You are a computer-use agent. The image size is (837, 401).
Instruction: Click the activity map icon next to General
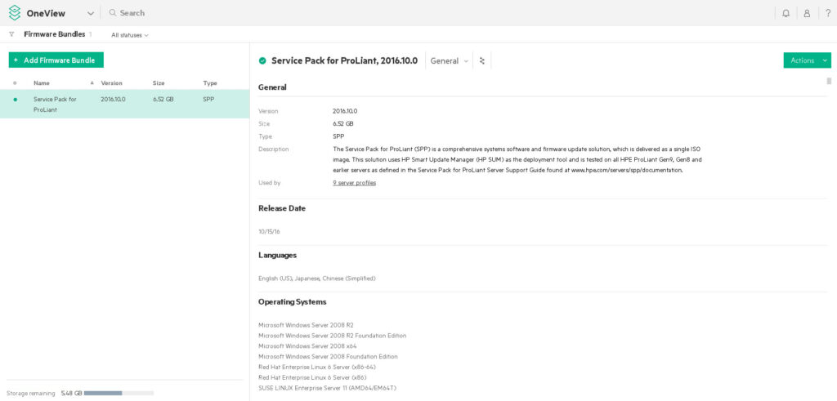[482, 60]
